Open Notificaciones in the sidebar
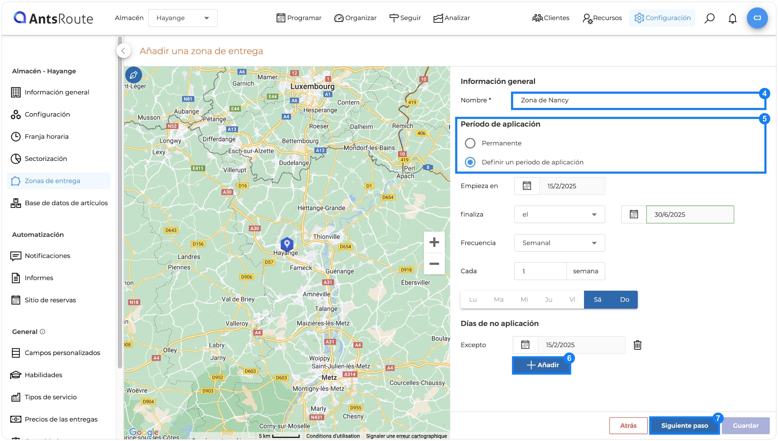This screenshot has width=778, height=441. coord(58,256)
